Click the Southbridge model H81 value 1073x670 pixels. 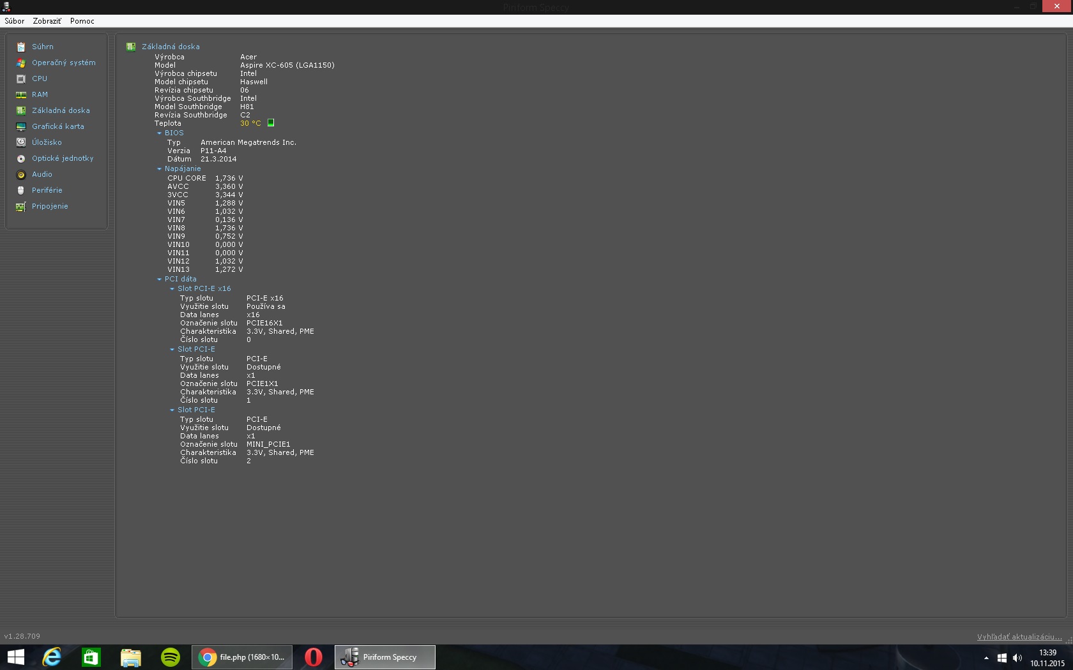(x=247, y=107)
